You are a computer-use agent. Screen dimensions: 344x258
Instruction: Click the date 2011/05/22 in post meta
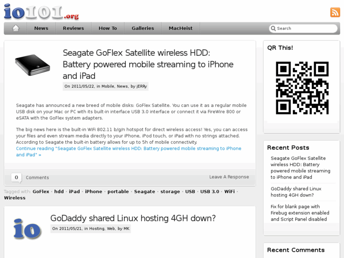pos(83,86)
